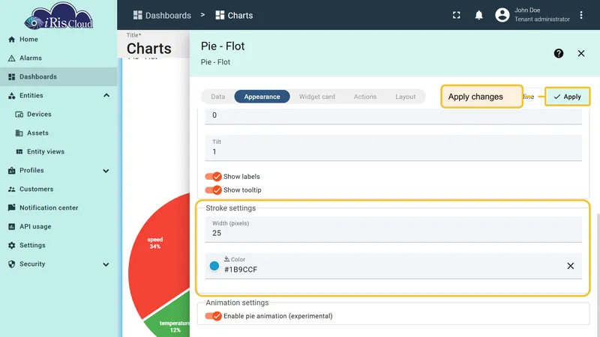Select Dashboards in the sidebar
This screenshot has height=337, width=600.
pyautogui.click(x=58, y=77)
